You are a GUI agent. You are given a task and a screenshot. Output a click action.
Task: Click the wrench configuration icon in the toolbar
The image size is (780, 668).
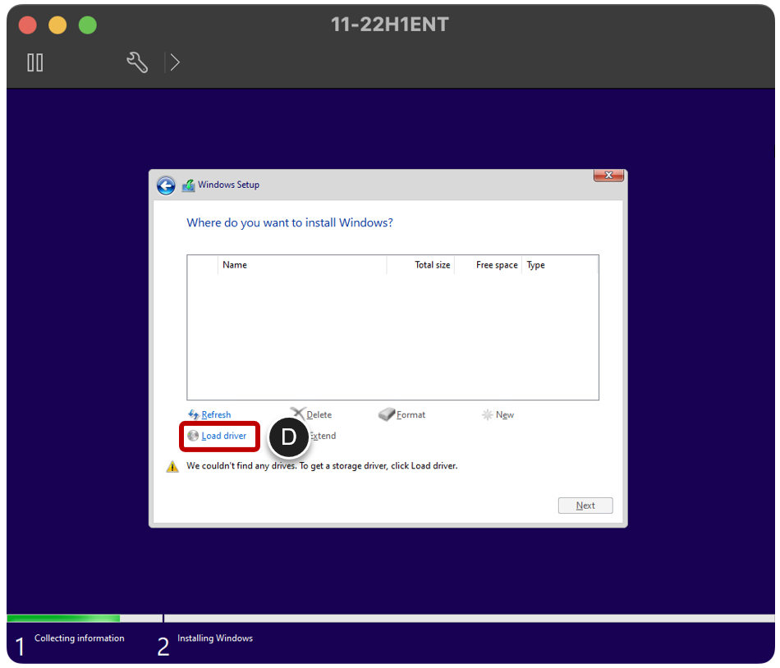137,62
